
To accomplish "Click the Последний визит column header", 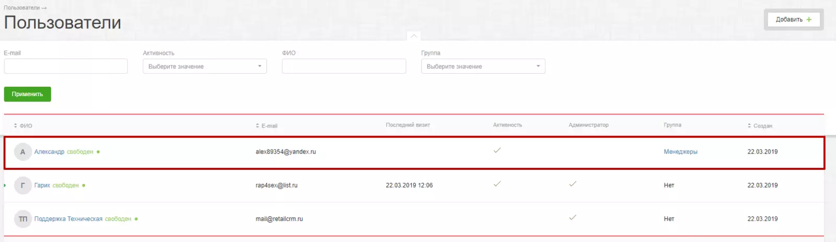I will point(408,125).
